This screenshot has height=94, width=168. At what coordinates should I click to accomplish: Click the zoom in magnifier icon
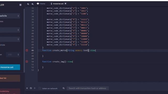pyautogui.click(x=33, y=4)
